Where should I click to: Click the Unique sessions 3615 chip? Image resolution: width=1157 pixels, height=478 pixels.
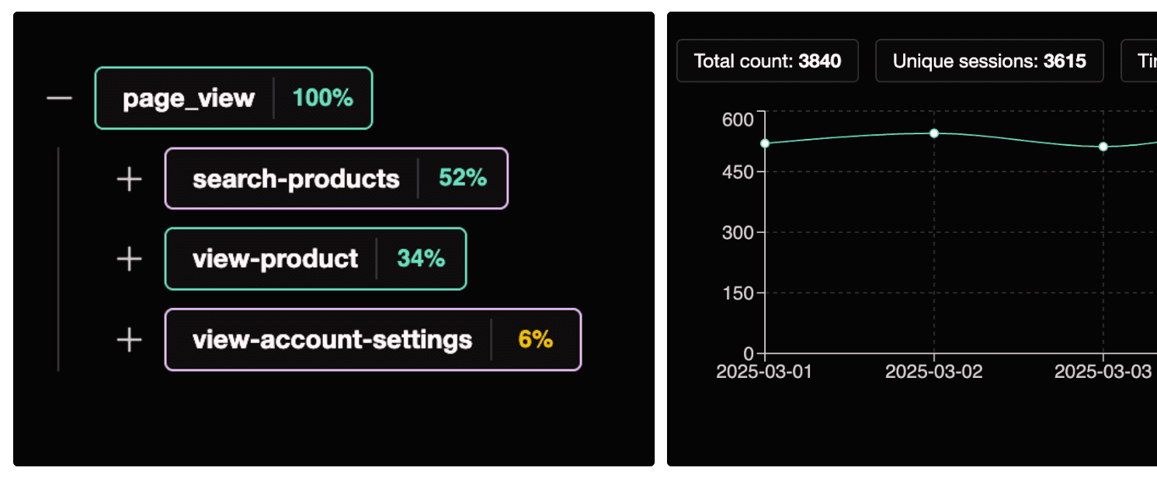coord(989,61)
